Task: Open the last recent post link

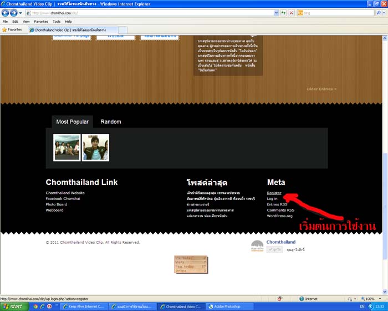Action: click(207, 216)
